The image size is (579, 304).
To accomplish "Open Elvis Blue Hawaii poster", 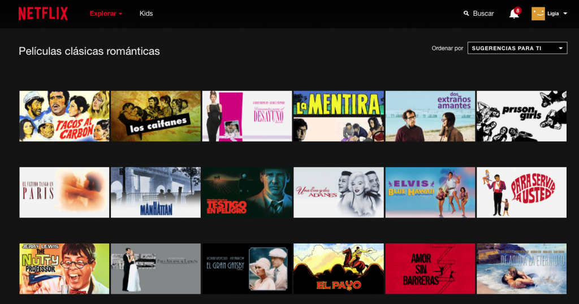I will (x=430, y=193).
